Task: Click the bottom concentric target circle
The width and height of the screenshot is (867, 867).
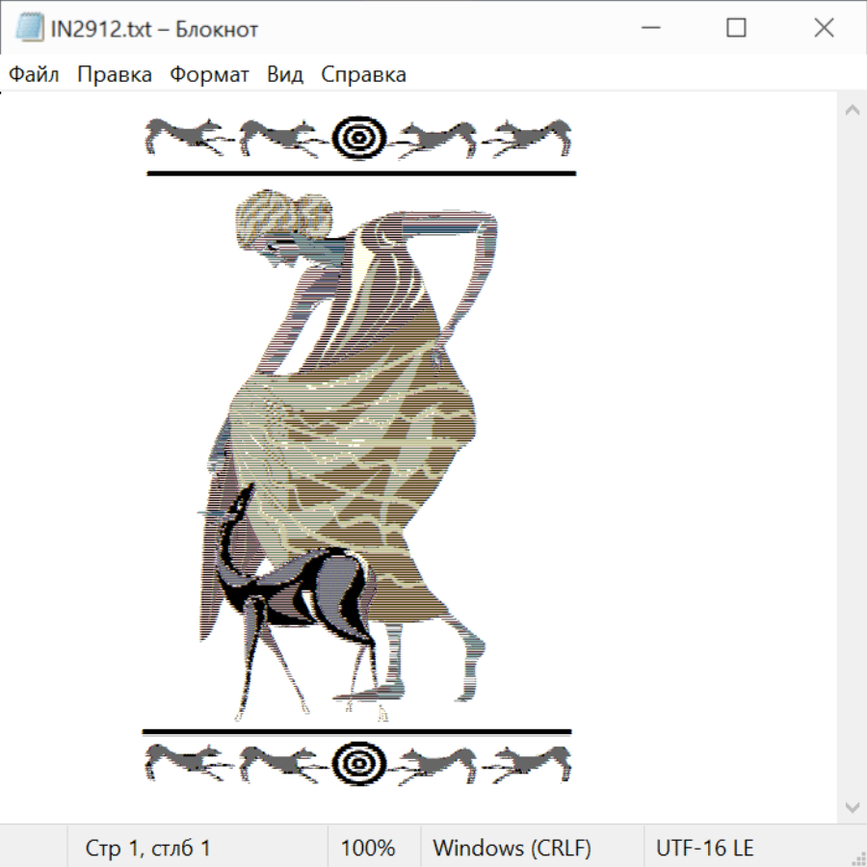Action: (x=358, y=764)
